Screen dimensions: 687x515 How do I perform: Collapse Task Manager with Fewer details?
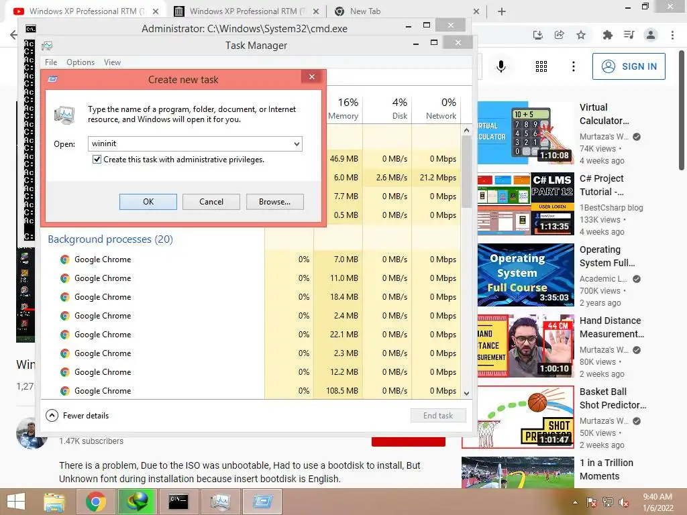77,416
